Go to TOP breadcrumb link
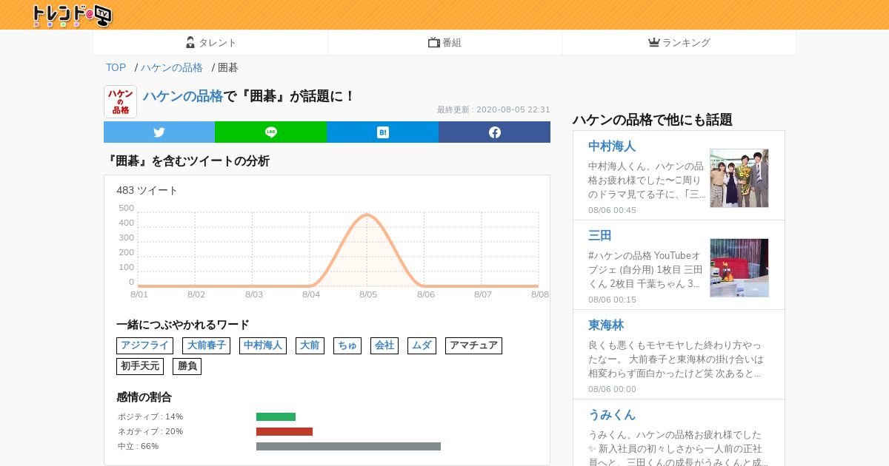 pos(116,67)
